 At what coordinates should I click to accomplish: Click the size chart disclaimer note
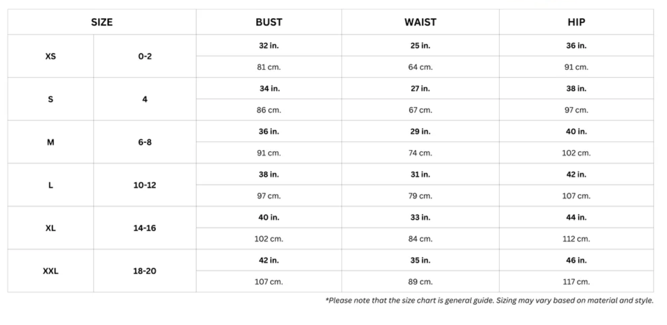point(489,300)
